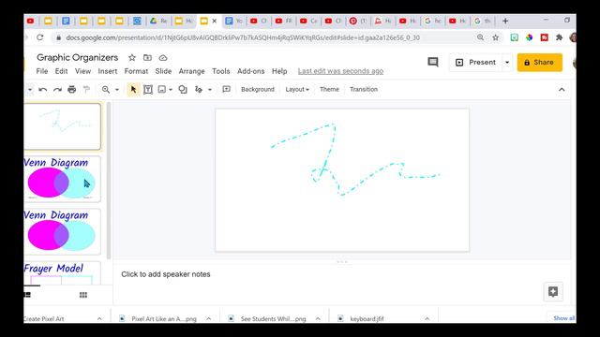This screenshot has width=600, height=337.
Task: Select the scribble slide thumbnail
Action: pyautogui.click(x=63, y=126)
